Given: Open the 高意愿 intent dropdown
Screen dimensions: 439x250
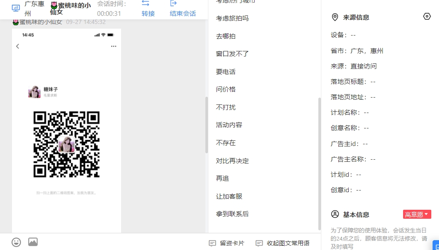Looking at the screenshot, I should click(x=417, y=214).
